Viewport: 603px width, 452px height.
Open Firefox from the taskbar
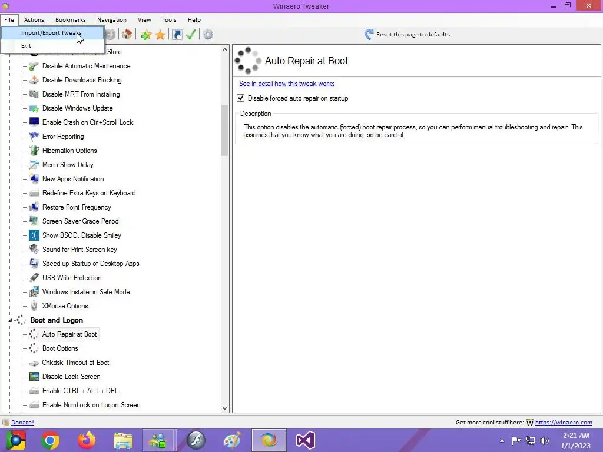(87, 440)
